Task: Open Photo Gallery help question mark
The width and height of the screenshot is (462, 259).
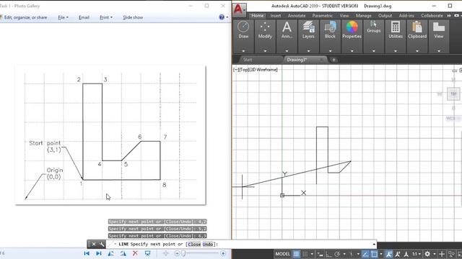Action: [x=222, y=17]
